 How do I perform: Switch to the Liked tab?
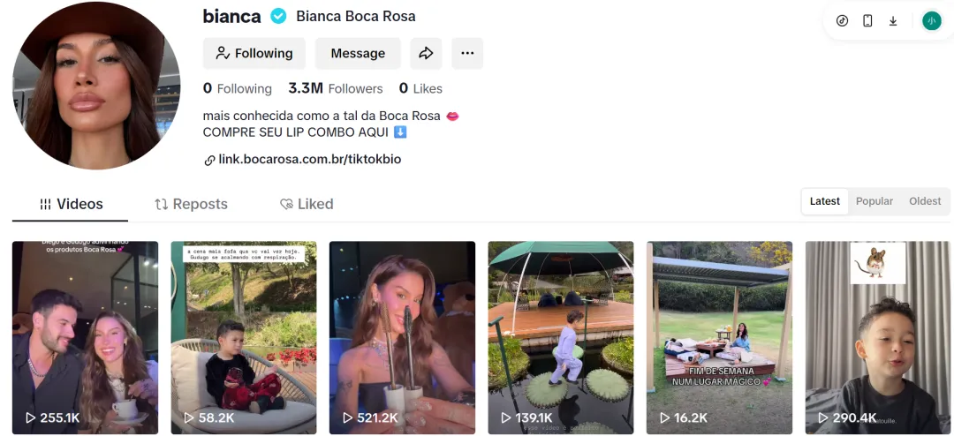pyautogui.click(x=307, y=204)
